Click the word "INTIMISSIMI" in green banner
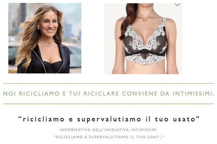 pos(193,94)
